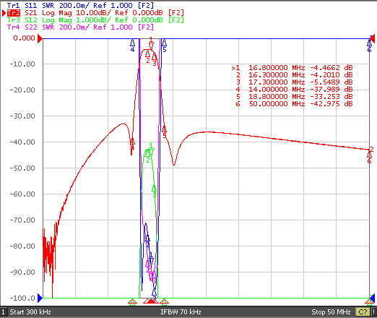The image size is (377, 318).
Task: Click the Stop 50 MHz field
Action: 331,312
